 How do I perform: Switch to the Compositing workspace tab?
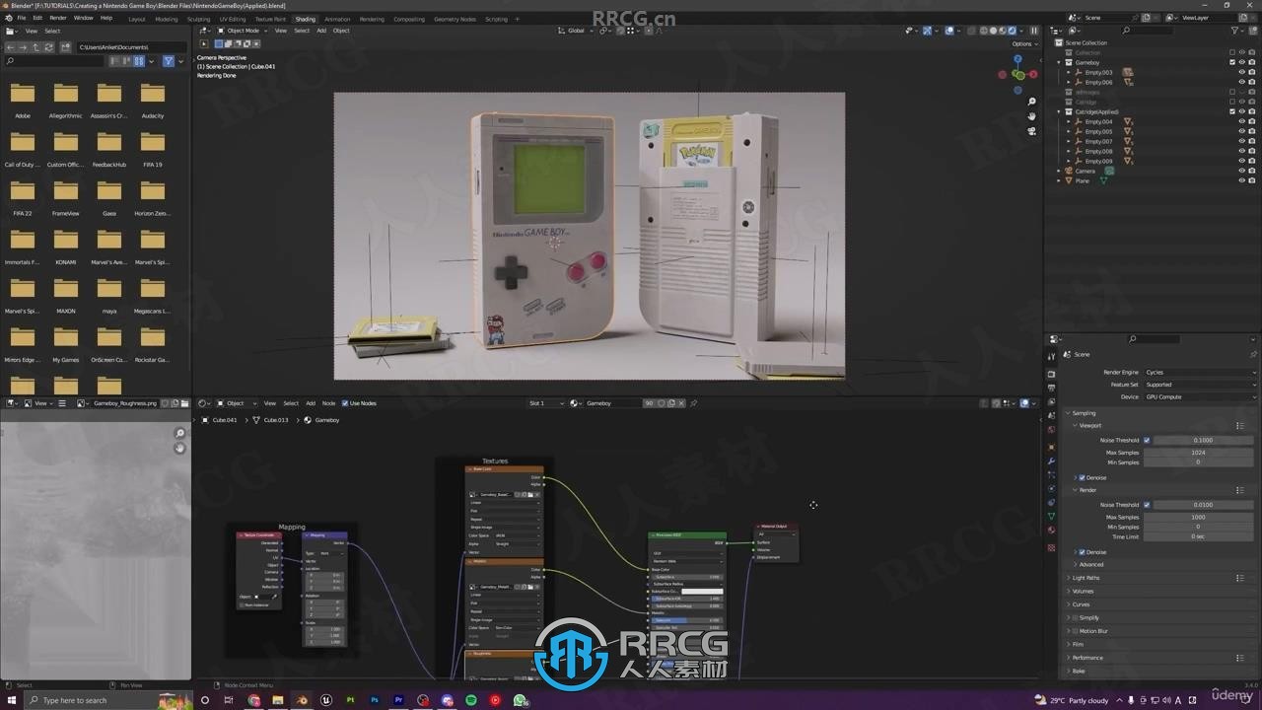(x=408, y=19)
